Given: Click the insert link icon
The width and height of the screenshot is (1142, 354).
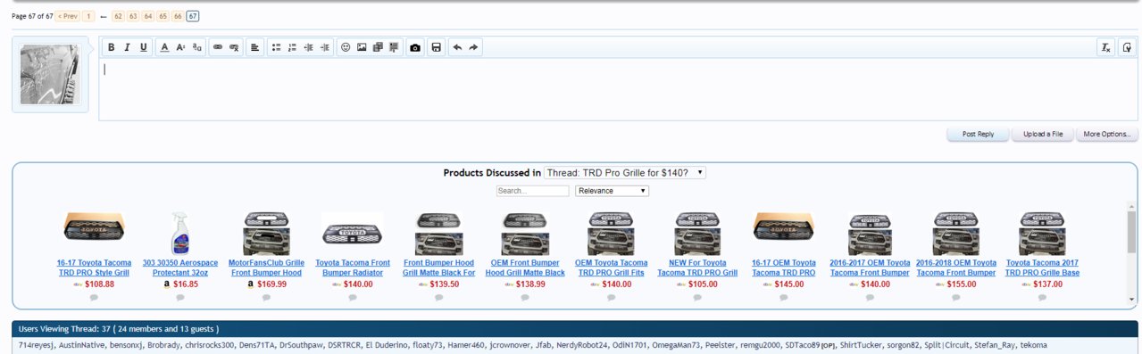Looking at the screenshot, I should 218,47.
